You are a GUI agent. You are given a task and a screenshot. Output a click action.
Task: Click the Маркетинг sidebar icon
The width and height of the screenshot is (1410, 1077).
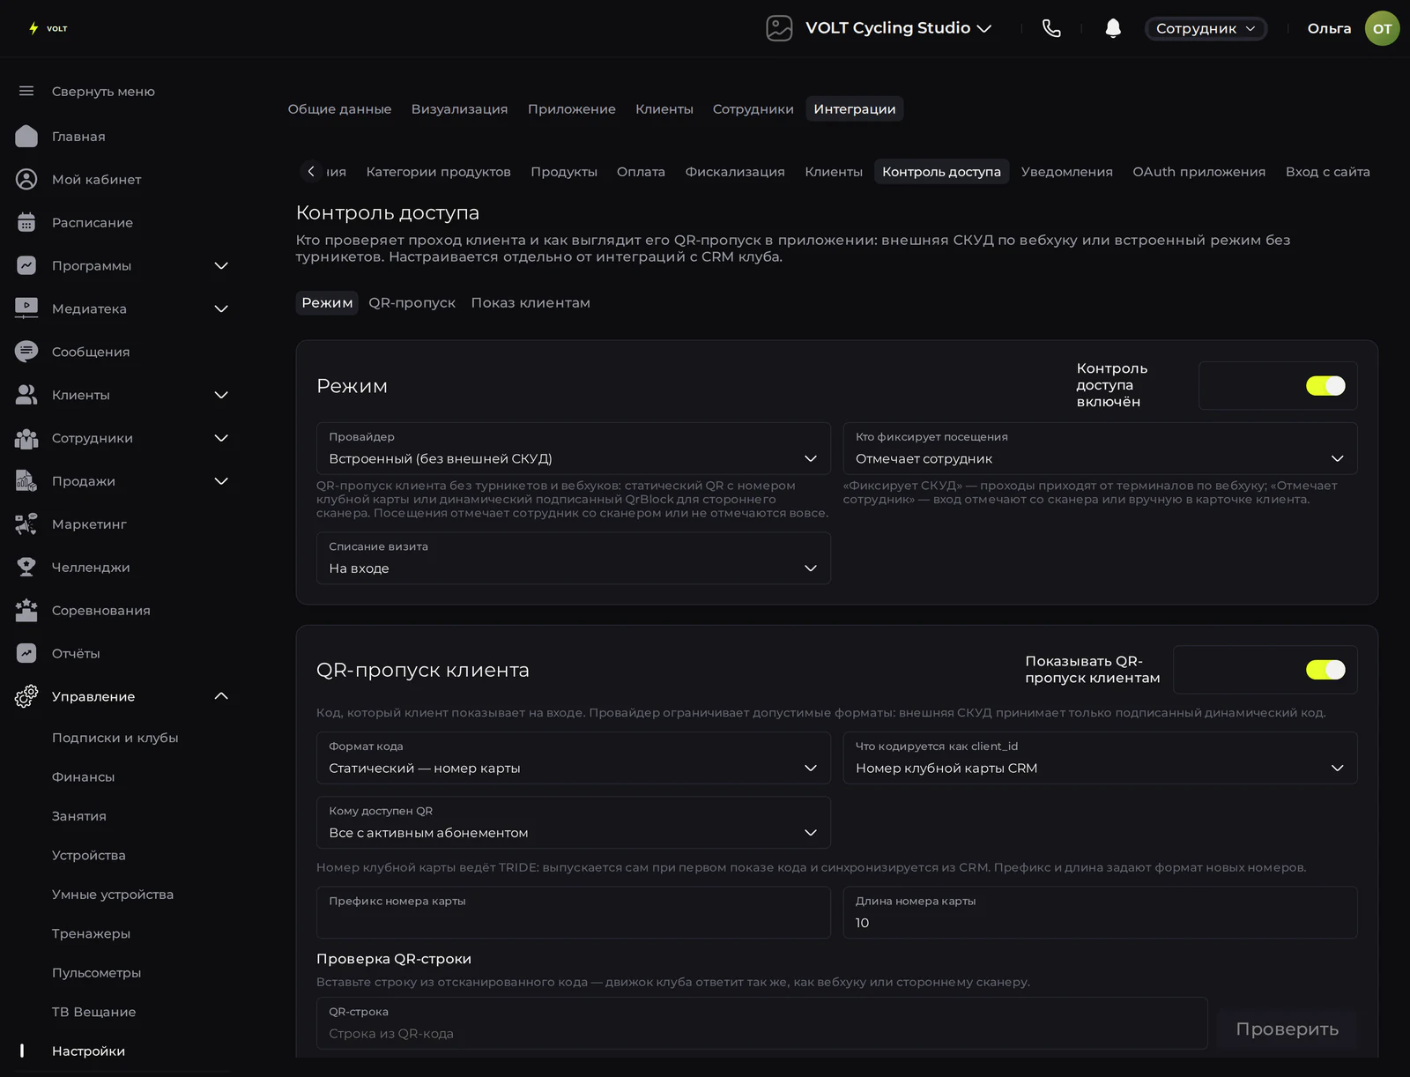[26, 524]
